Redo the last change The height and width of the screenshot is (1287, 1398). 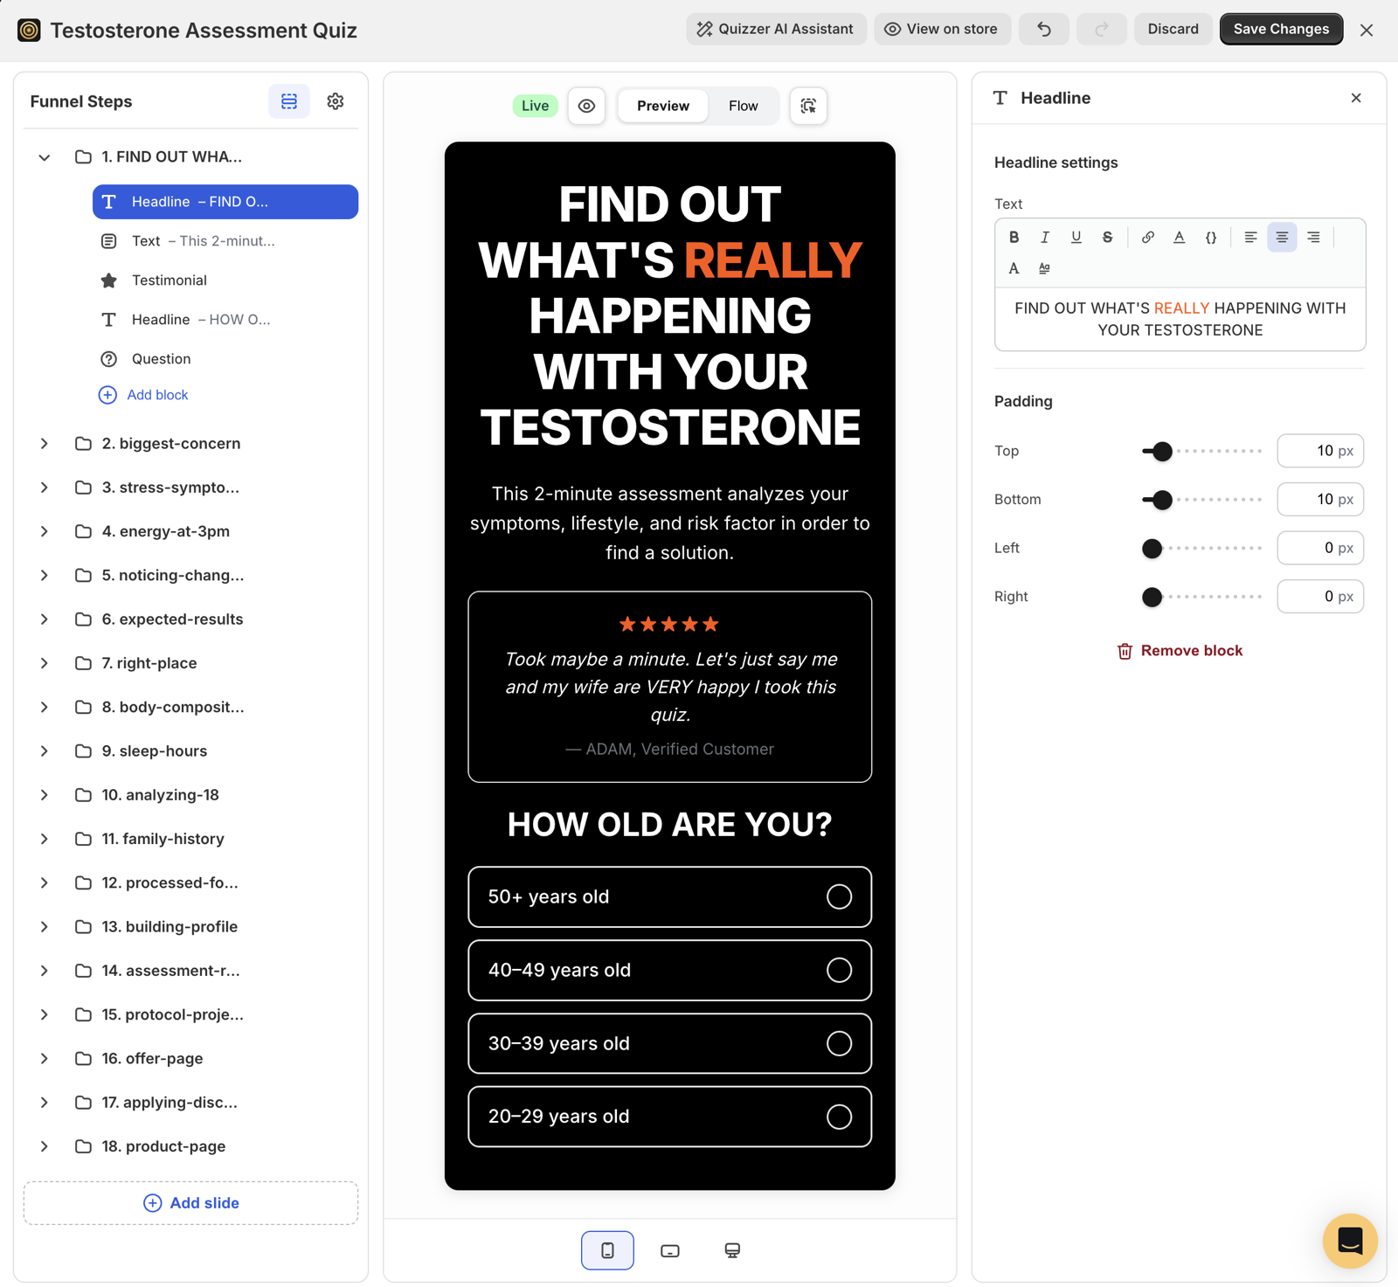pos(1102,29)
